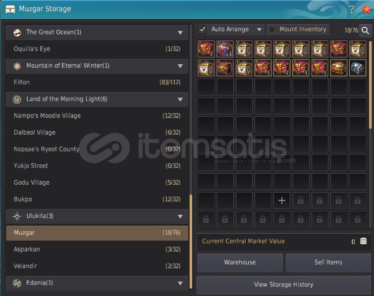Select Bukpo storage
This screenshot has height=296, width=374.
[x=97, y=199]
